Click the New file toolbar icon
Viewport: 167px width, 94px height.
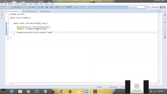[2, 7]
